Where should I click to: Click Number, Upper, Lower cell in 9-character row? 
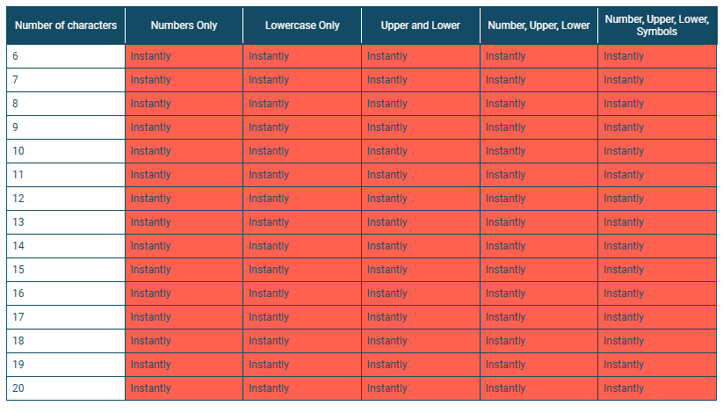point(539,127)
